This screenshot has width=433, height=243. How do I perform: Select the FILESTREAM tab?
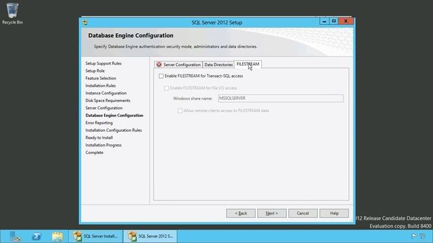click(x=248, y=64)
